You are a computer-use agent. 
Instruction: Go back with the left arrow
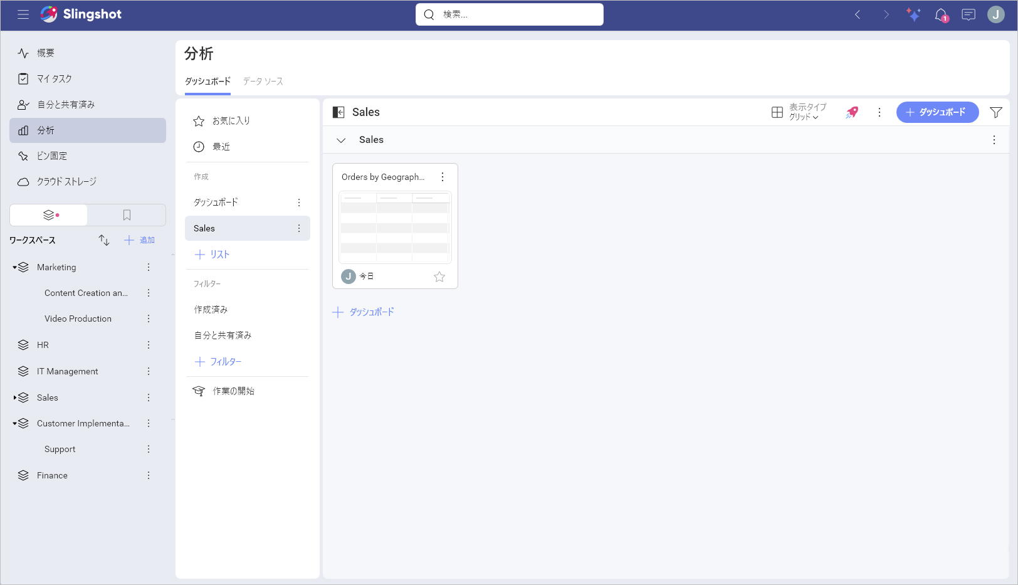pos(858,14)
